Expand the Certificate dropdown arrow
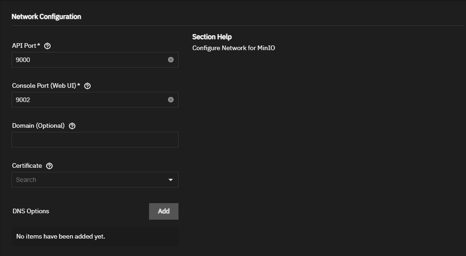This screenshot has height=256, width=466. point(171,180)
